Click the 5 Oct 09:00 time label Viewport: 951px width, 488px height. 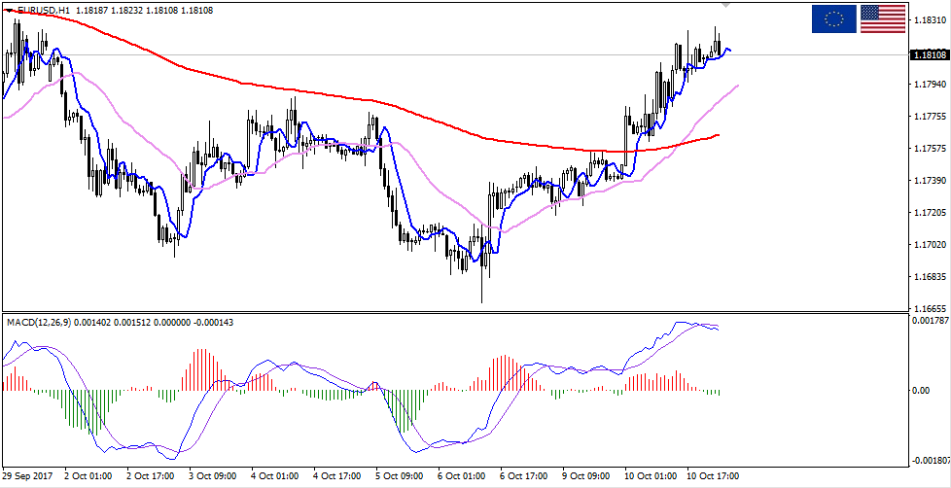[398, 476]
